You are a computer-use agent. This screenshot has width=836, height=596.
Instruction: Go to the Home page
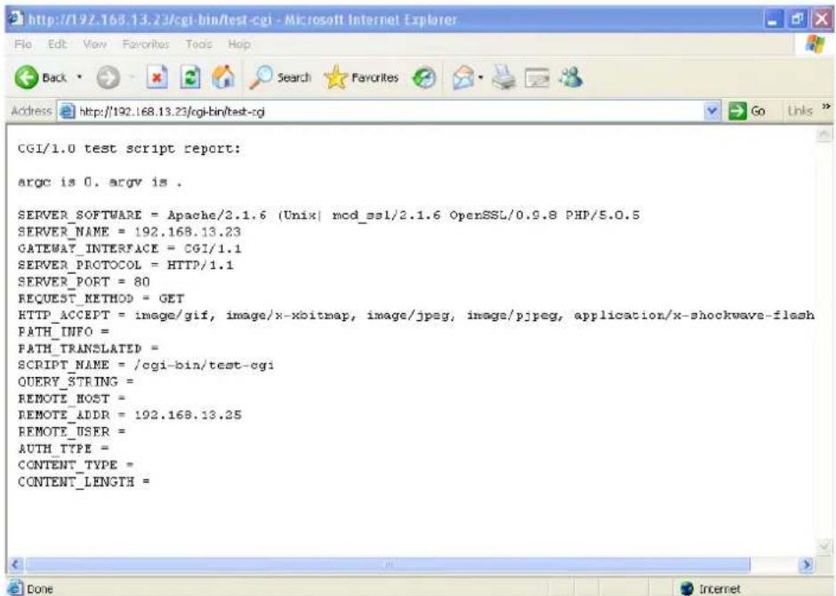point(223,77)
